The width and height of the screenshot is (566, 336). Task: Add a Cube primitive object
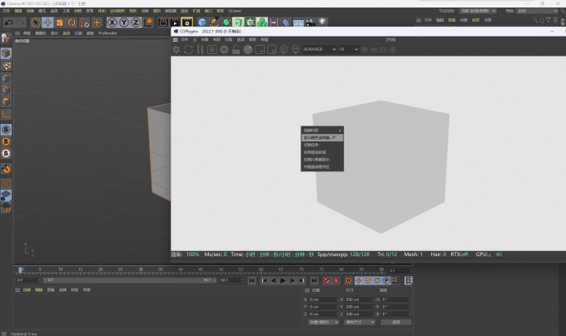pos(202,22)
